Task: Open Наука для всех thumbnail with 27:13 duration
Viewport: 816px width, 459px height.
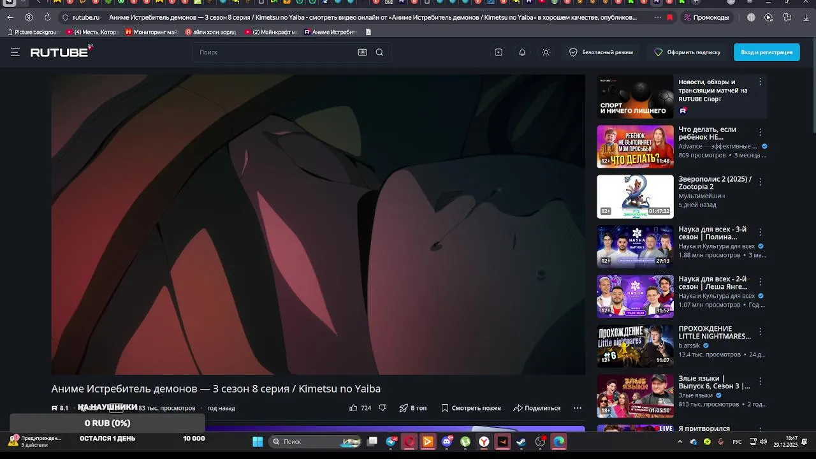Action: (635, 246)
